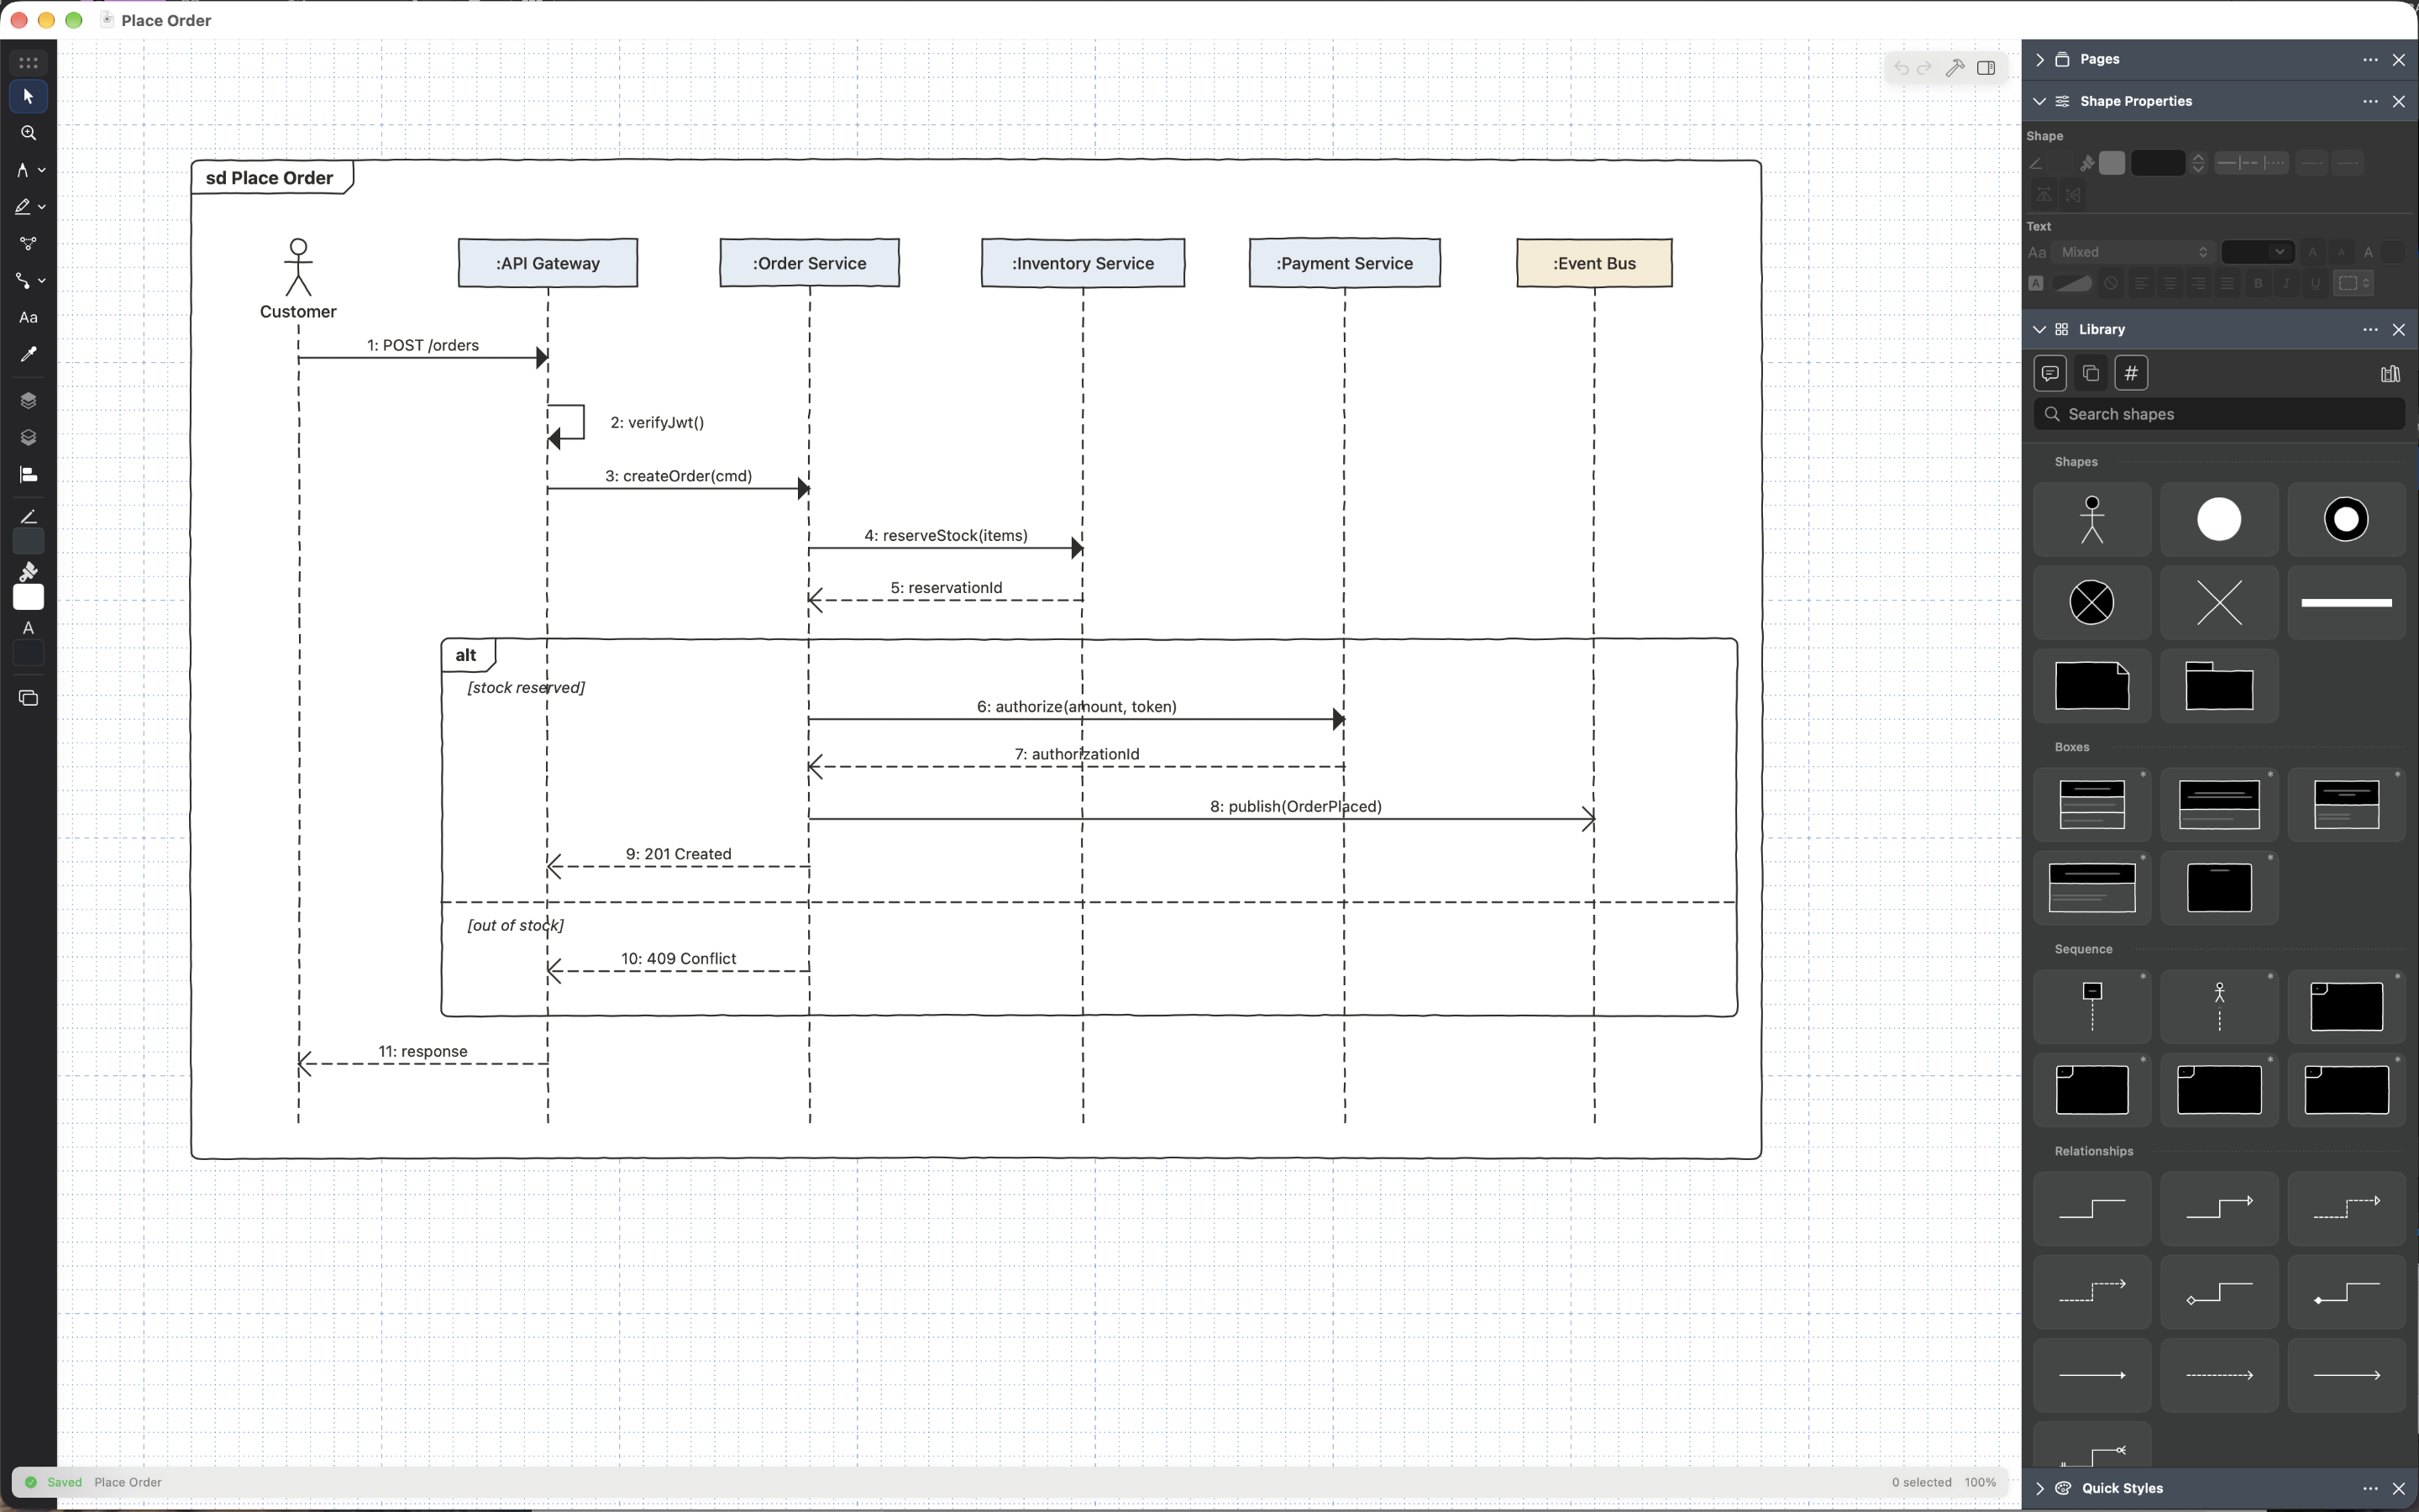
Task: Pick the Aa text tool
Action: [x=28, y=318]
